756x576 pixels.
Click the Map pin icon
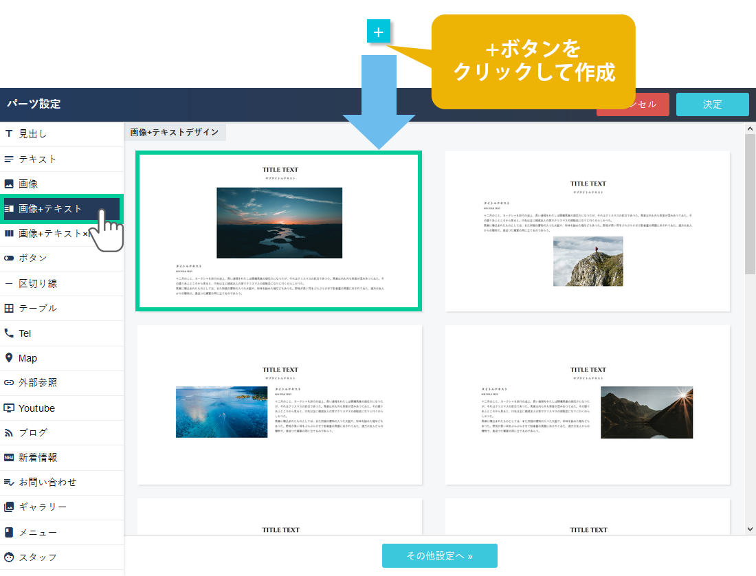click(9, 358)
